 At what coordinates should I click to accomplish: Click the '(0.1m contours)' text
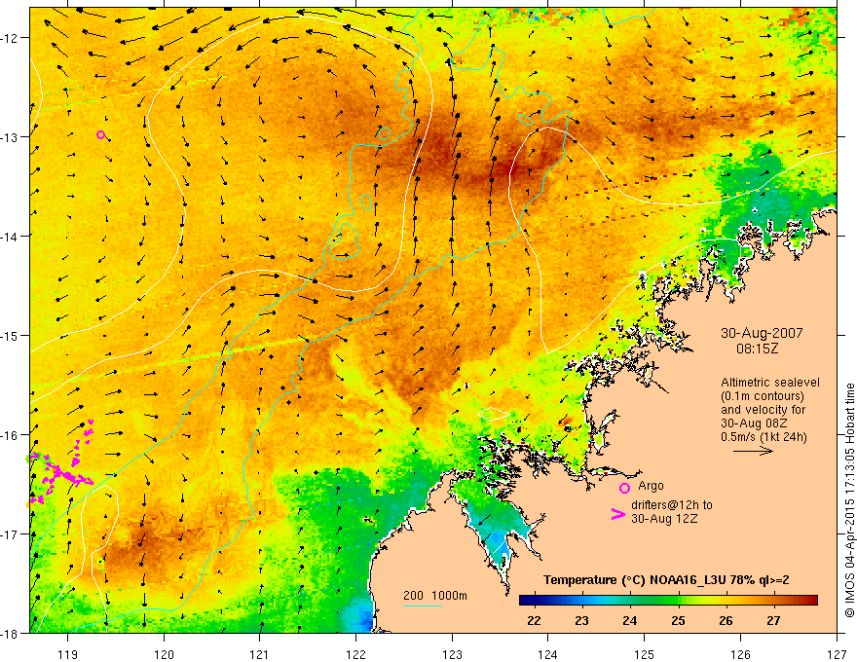[763, 396]
